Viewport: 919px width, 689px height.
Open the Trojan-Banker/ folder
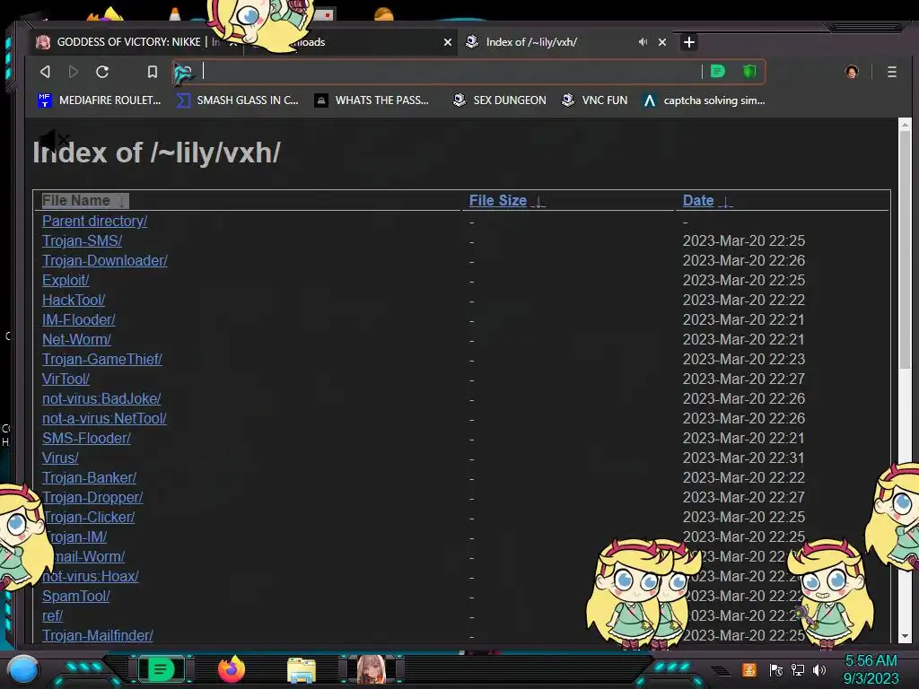point(89,477)
